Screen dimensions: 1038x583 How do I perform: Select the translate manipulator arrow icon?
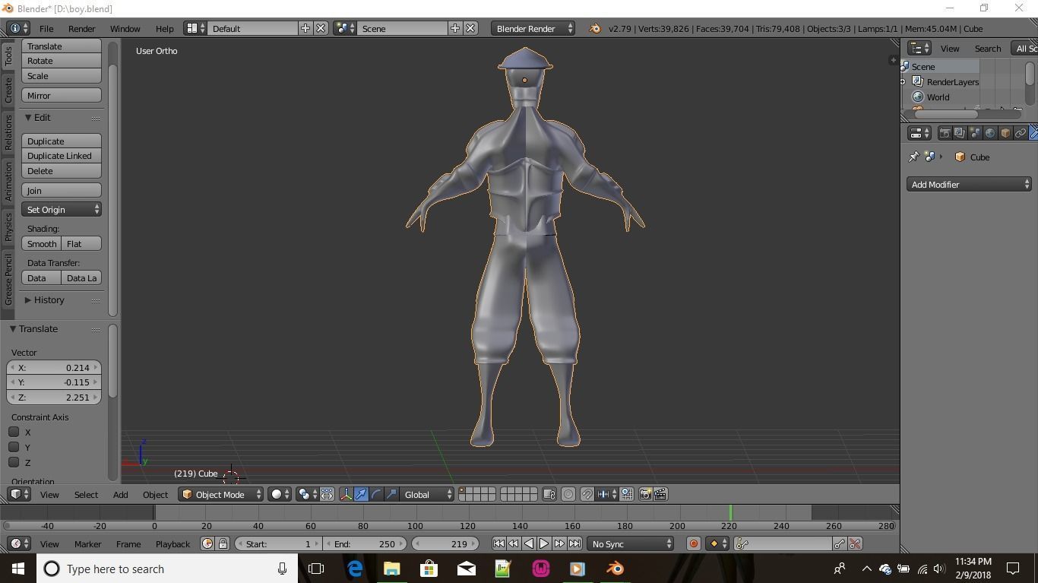pos(362,495)
